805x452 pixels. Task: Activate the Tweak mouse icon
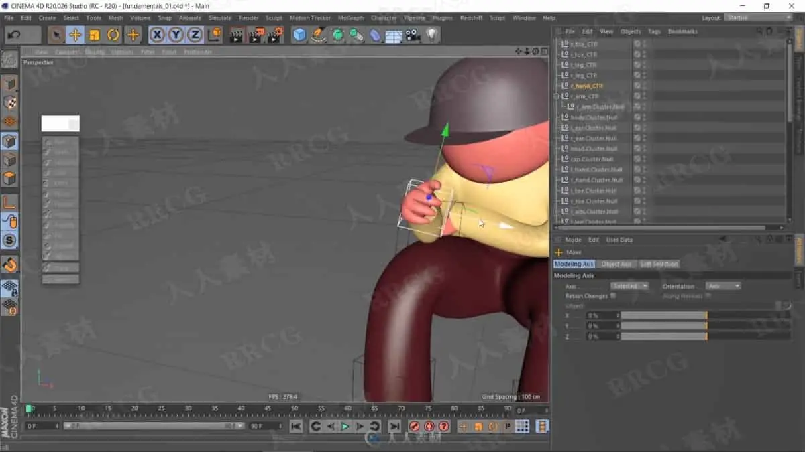tap(9, 222)
